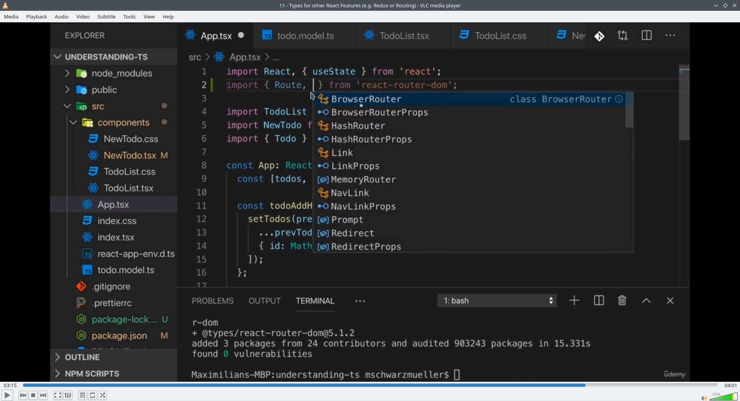Kill terminal with trash icon

point(622,301)
